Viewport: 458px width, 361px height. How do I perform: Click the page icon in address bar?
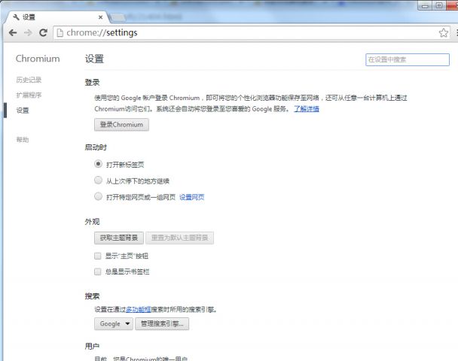point(60,32)
